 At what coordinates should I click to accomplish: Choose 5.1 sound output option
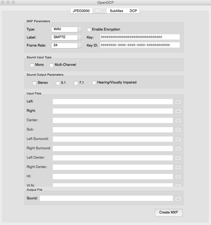click(x=58, y=83)
